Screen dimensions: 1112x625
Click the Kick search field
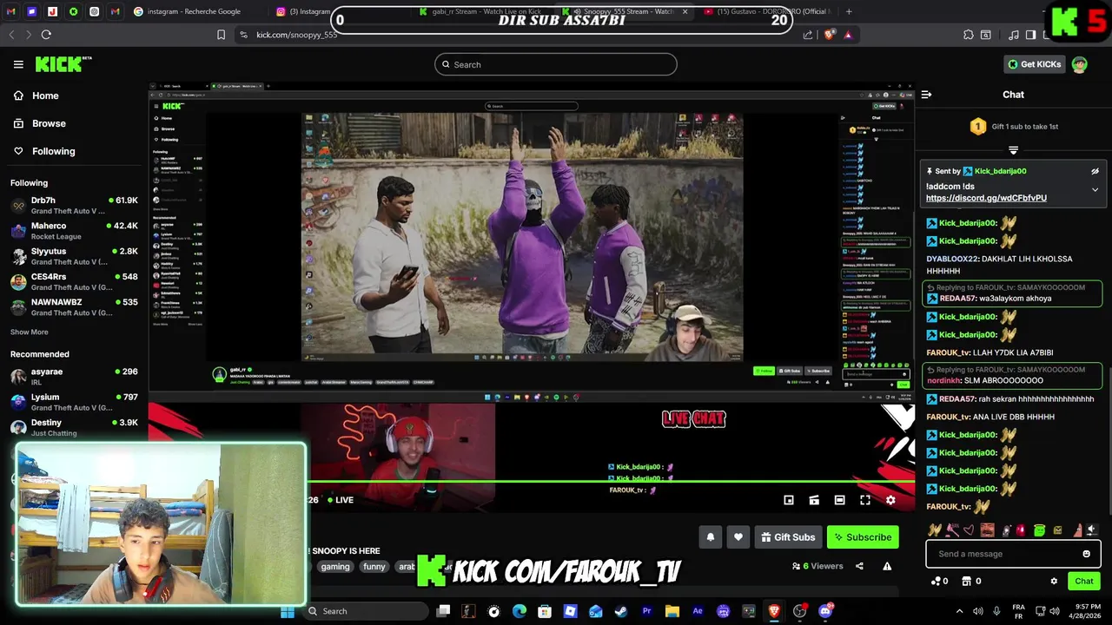tap(556, 64)
